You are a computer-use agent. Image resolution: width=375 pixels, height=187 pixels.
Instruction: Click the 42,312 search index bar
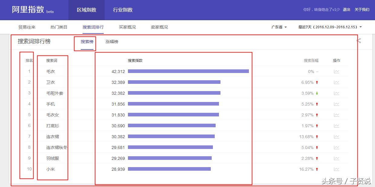tap(188, 71)
